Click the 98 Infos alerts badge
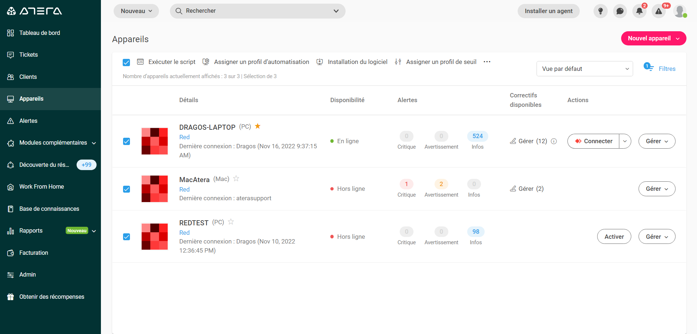697x334 pixels. [476, 232]
